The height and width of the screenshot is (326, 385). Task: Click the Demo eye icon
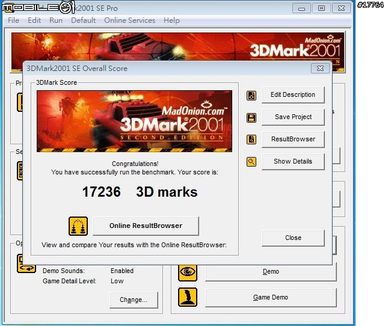(x=188, y=272)
